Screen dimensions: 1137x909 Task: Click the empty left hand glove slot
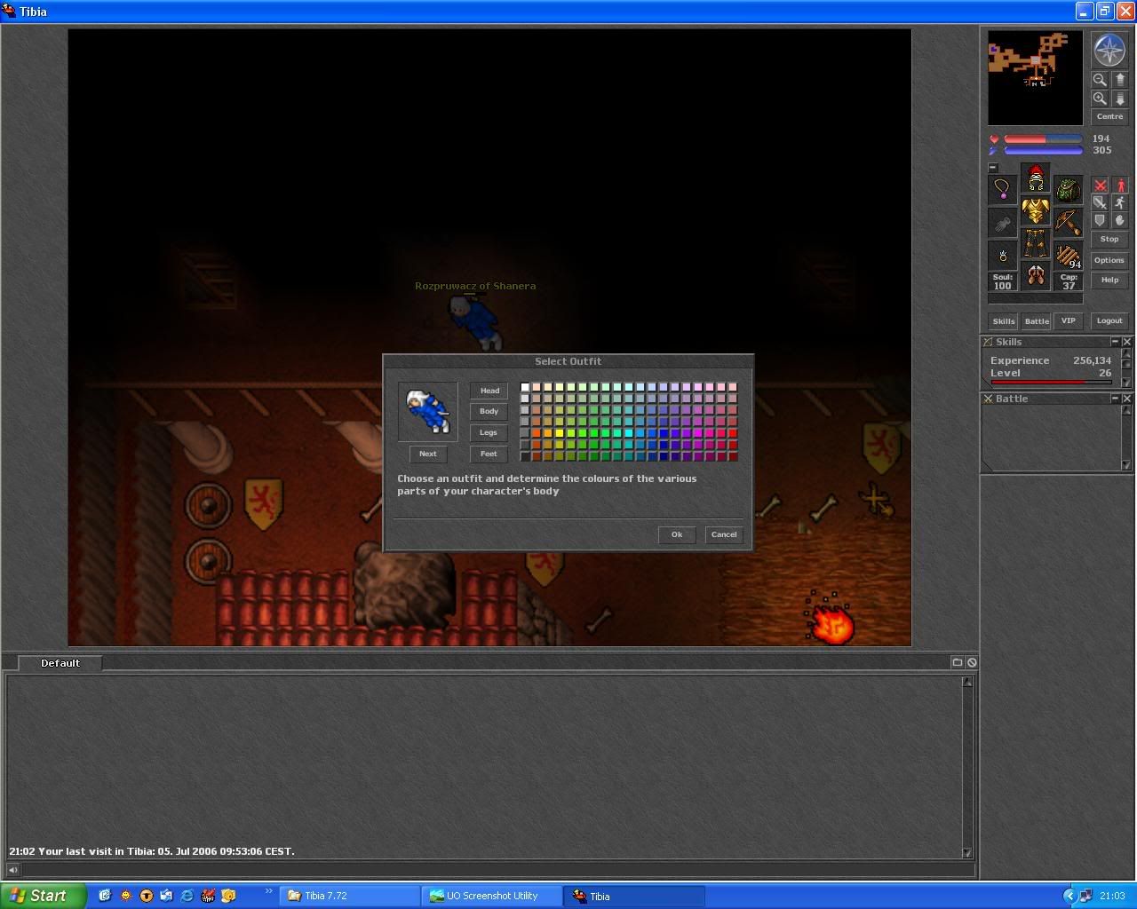1003,222
